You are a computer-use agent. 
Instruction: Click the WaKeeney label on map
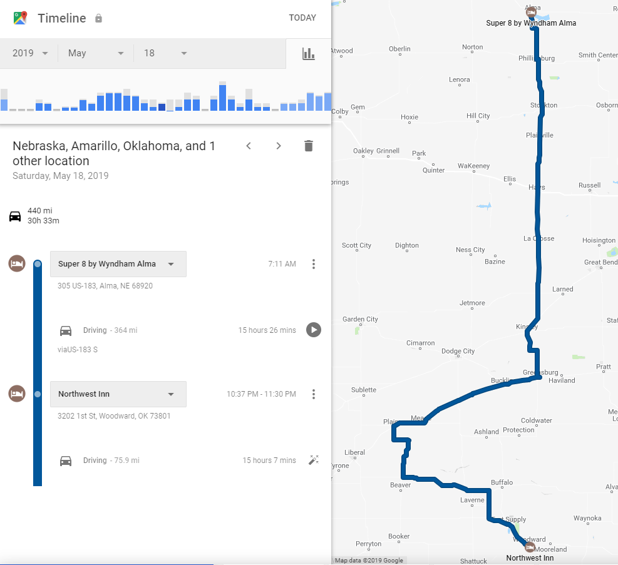(474, 166)
